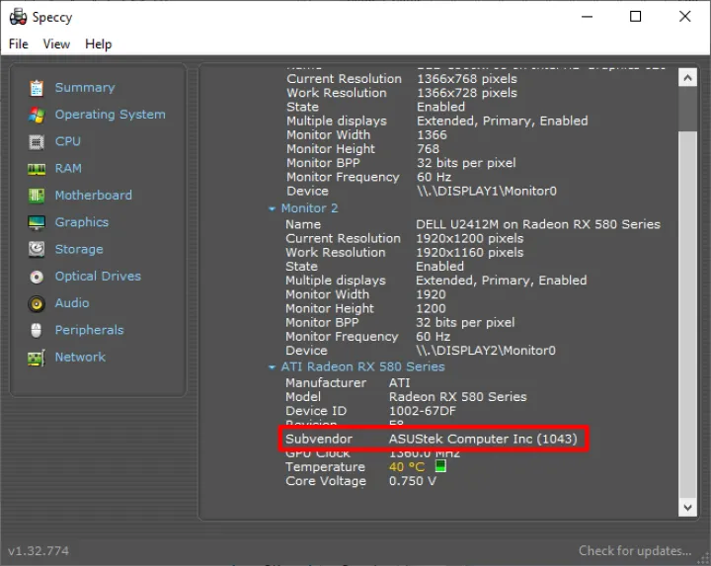Open Motherboard section via its icon
Screen dimensions: 711x566
[x=37, y=196]
